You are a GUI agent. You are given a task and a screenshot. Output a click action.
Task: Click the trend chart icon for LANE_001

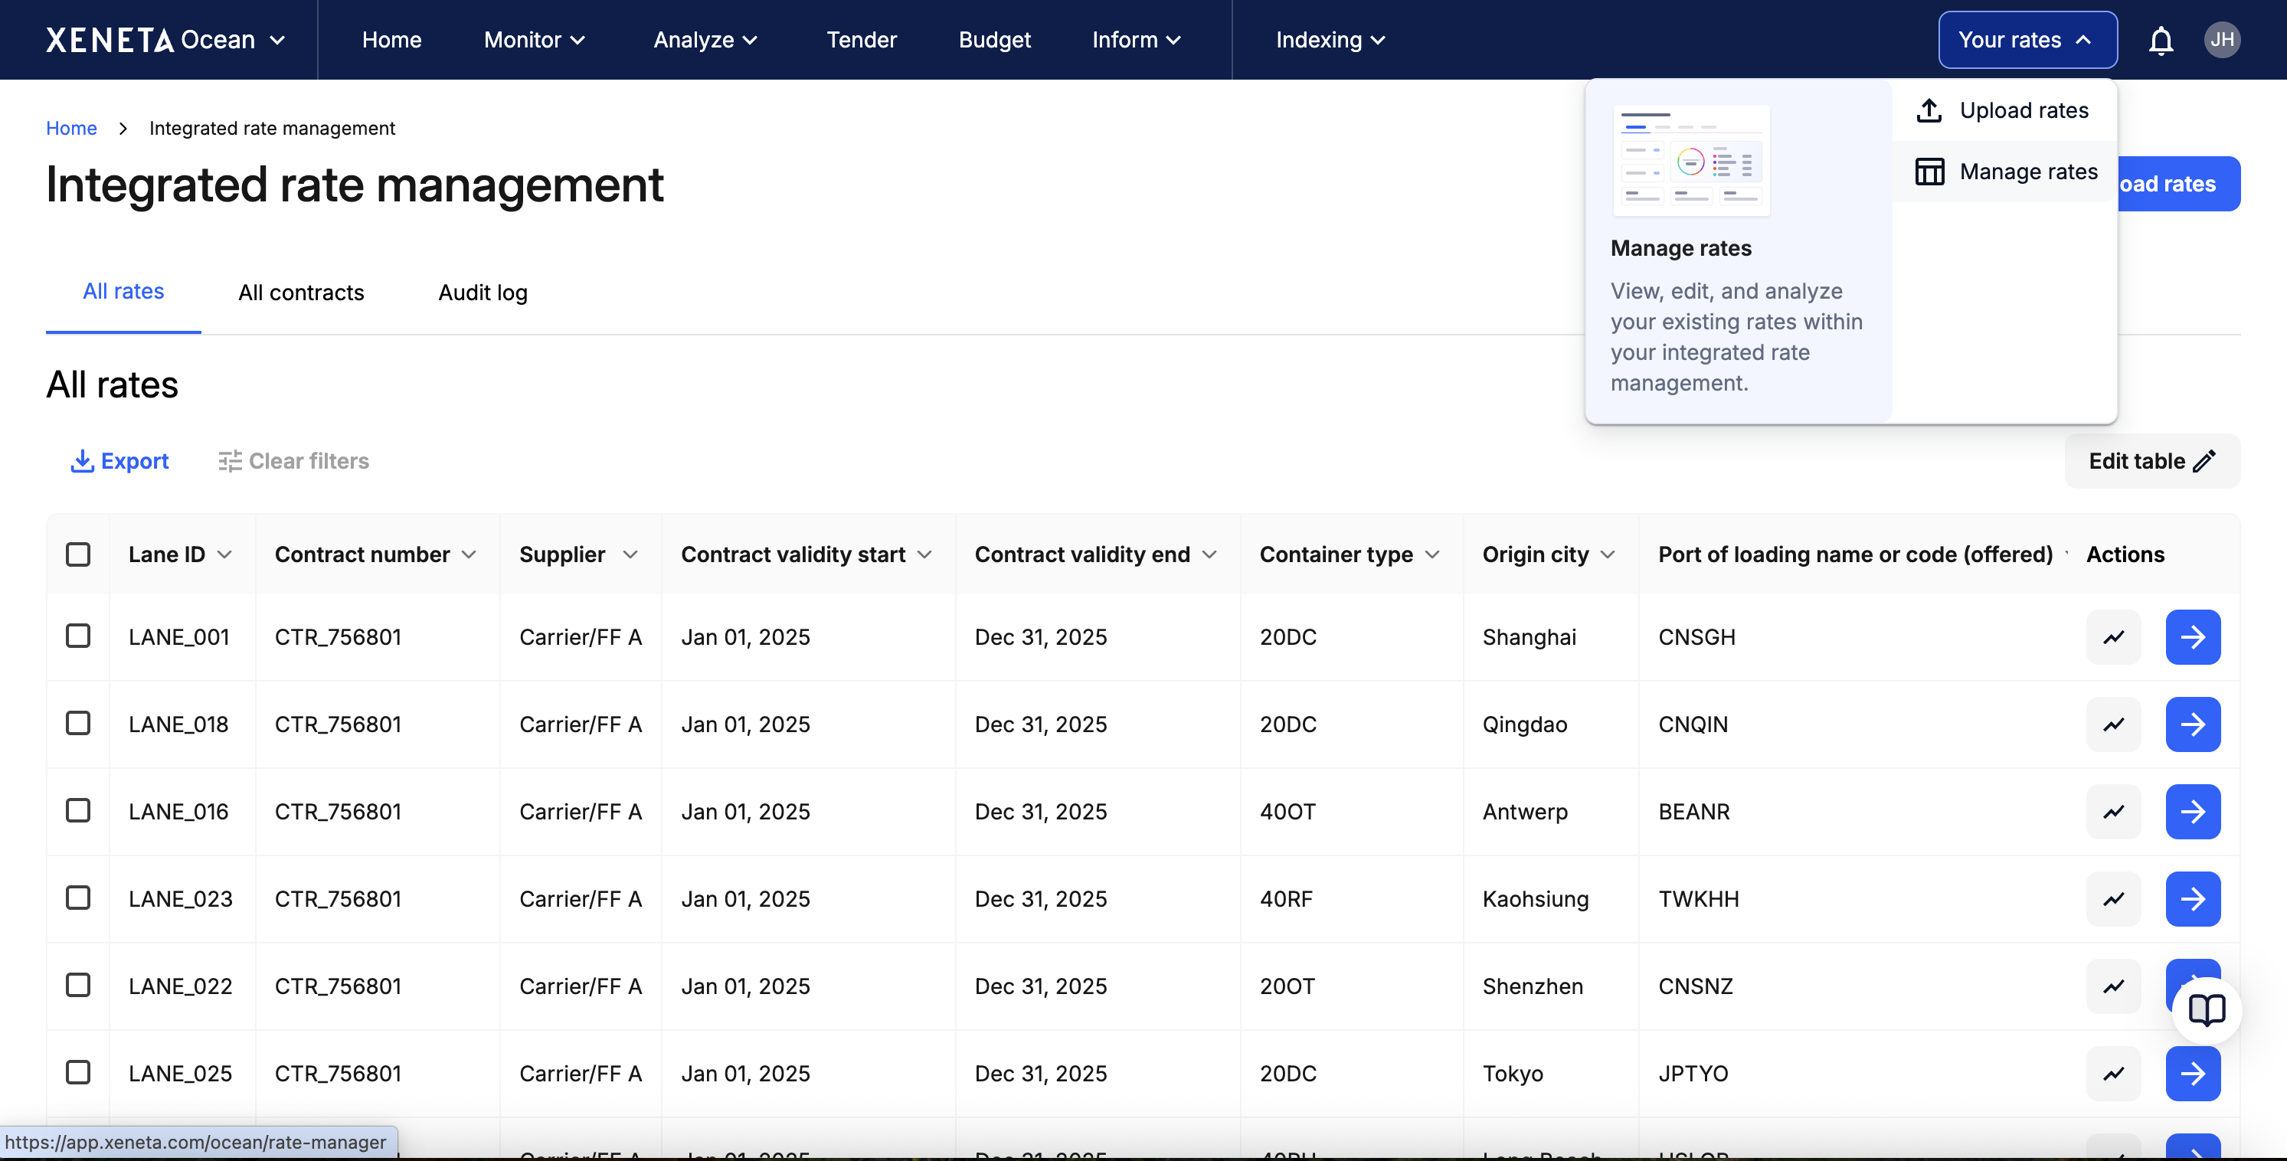2113,637
